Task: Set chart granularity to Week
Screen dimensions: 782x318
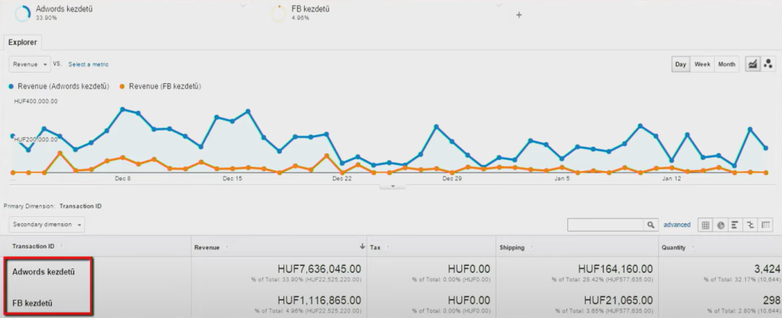Action: [702, 64]
